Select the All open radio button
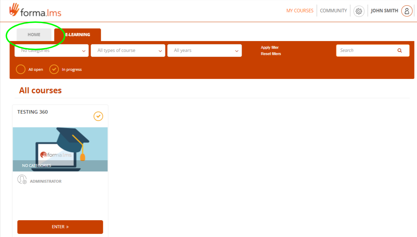 [x=21, y=69]
